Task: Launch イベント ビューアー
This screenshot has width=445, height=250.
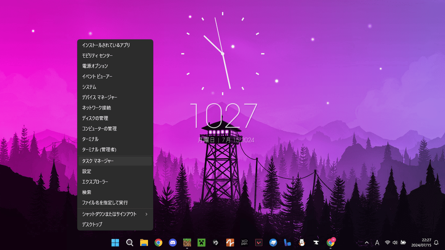Action: (x=115, y=76)
